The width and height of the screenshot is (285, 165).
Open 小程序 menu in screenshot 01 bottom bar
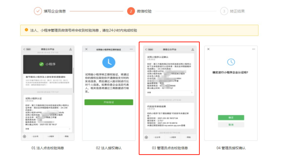point(51,136)
